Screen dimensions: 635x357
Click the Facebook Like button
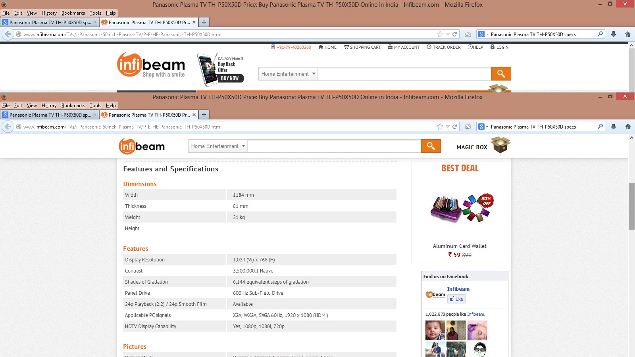point(456,299)
